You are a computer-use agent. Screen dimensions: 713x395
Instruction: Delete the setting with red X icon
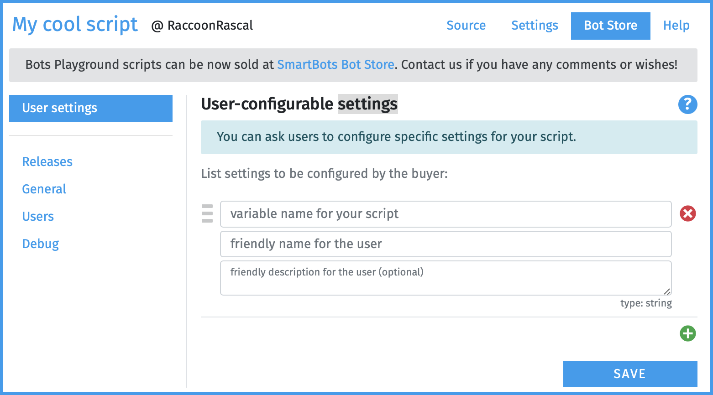point(688,213)
